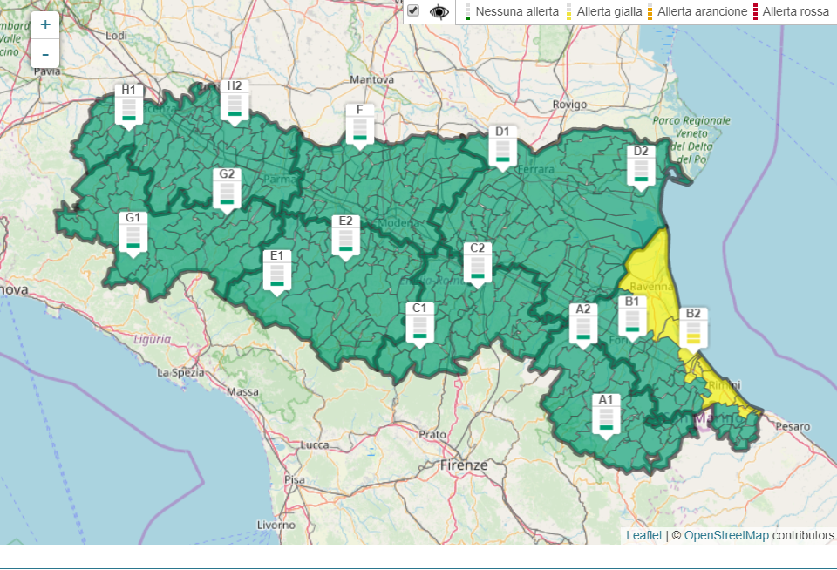Zoom out with the minus button
This screenshot has width=837, height=570.
[45, 54]
